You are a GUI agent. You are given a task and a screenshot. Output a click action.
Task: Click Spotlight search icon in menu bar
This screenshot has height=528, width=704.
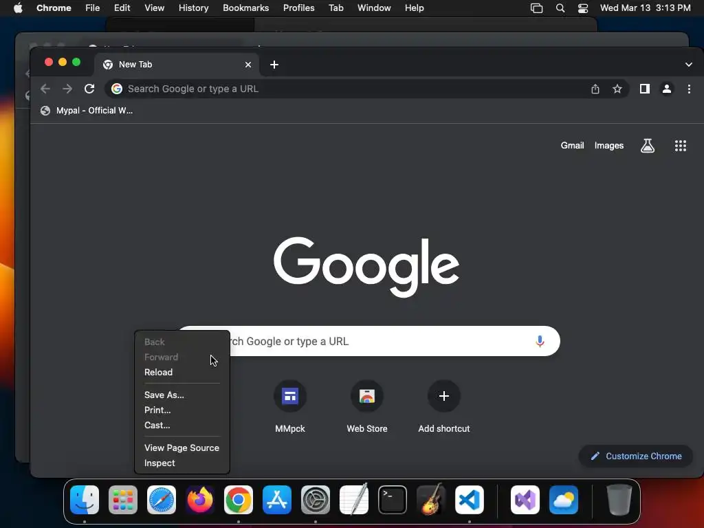click(560, 8)
